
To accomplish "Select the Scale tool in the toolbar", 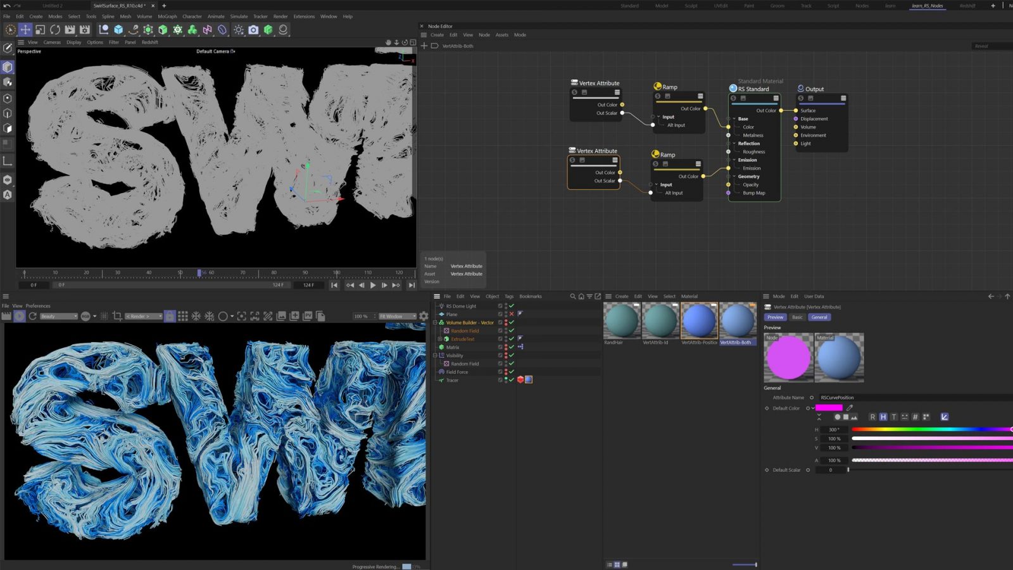I will click(x=41, y=30).
